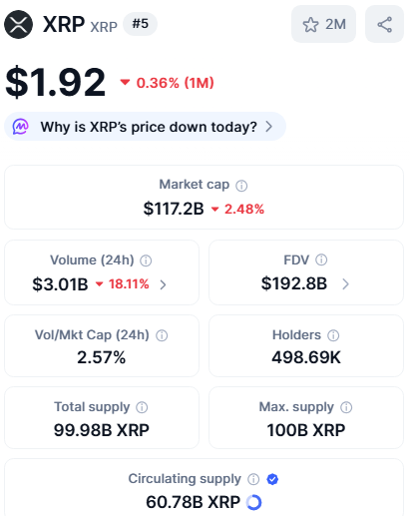Expand Volume (24h) details chevron
410x516 pixels.
tap(163, 284)
